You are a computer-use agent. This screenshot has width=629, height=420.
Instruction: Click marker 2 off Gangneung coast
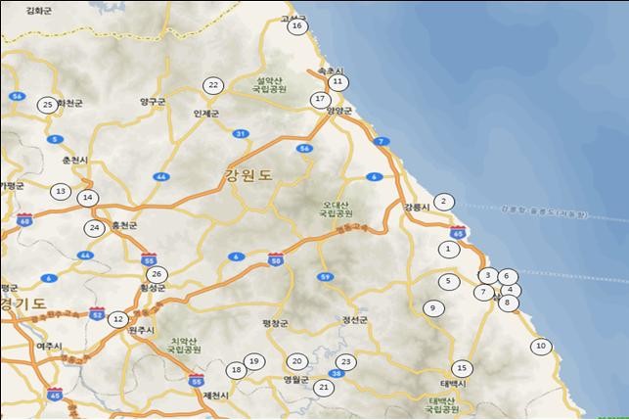444,201
